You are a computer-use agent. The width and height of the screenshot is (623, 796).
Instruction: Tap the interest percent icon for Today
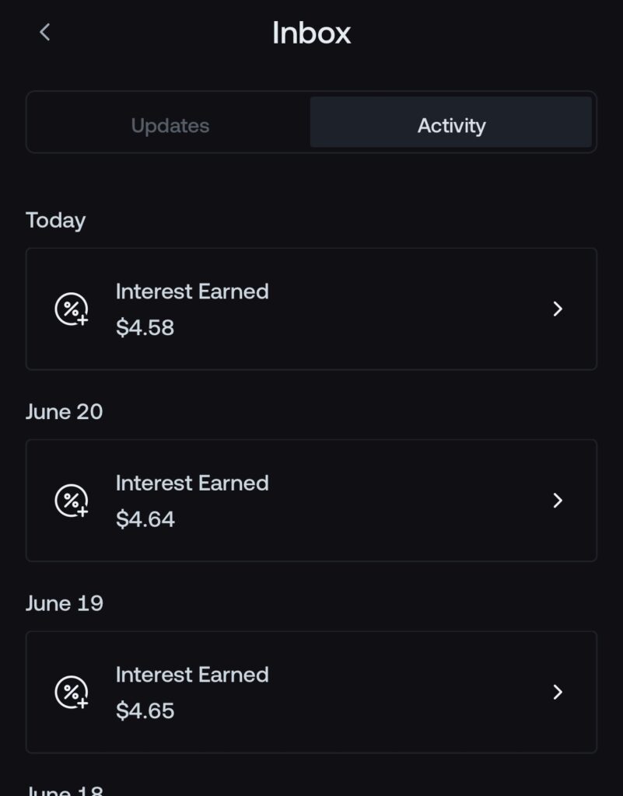[72, 309]
